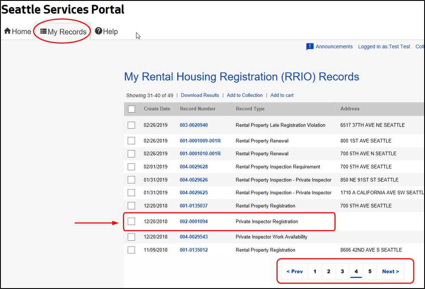Click the Prev pagination button
This screenshot has height=289, width=425.
[x=294, y=271]
